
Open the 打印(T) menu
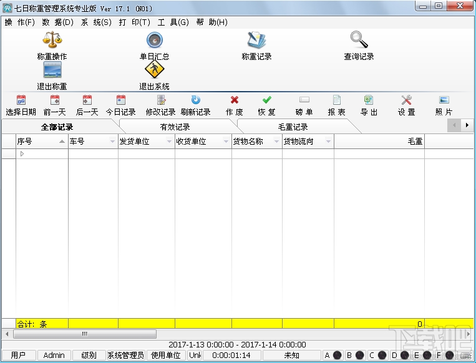135,22
